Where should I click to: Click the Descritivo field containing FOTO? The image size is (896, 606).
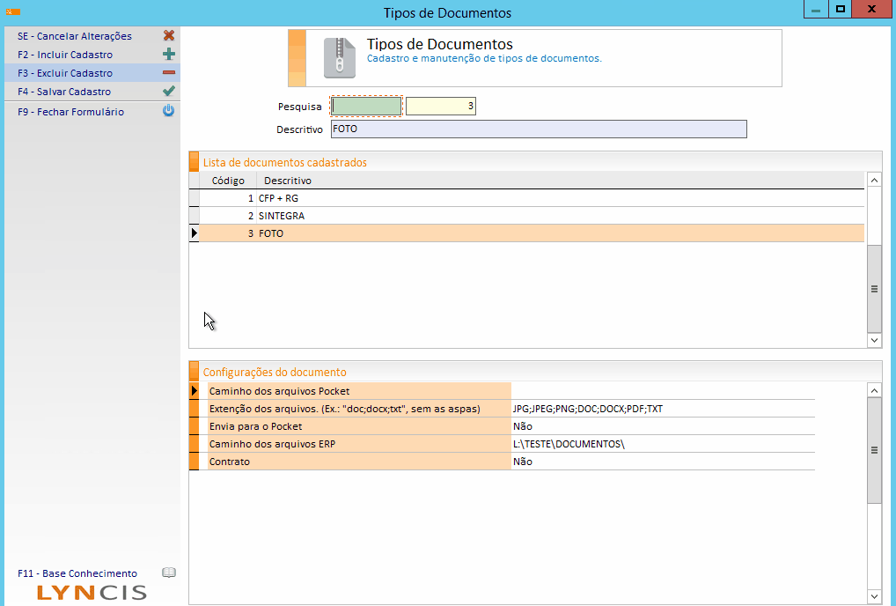click(x=538, y=129)
